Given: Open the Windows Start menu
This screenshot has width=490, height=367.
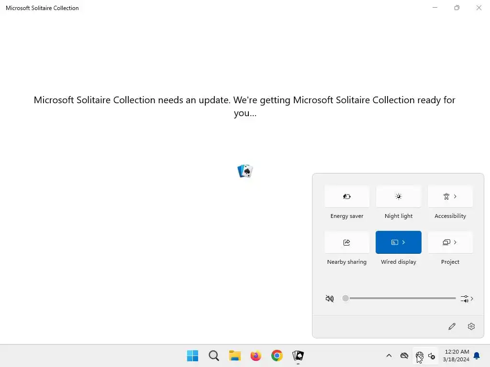Looking at the screenshot, I should click(x=192, y=356).
